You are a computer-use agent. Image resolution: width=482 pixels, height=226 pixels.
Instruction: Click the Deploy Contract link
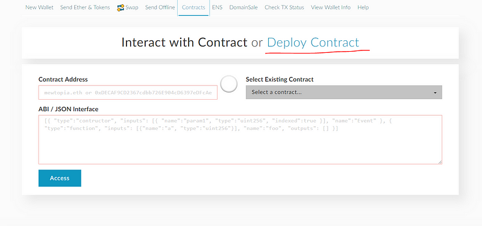coord(313,43)
